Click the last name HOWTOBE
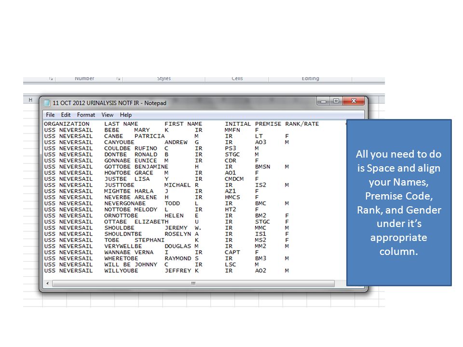This screenshot has width=463, height=347. coord(117,173)
